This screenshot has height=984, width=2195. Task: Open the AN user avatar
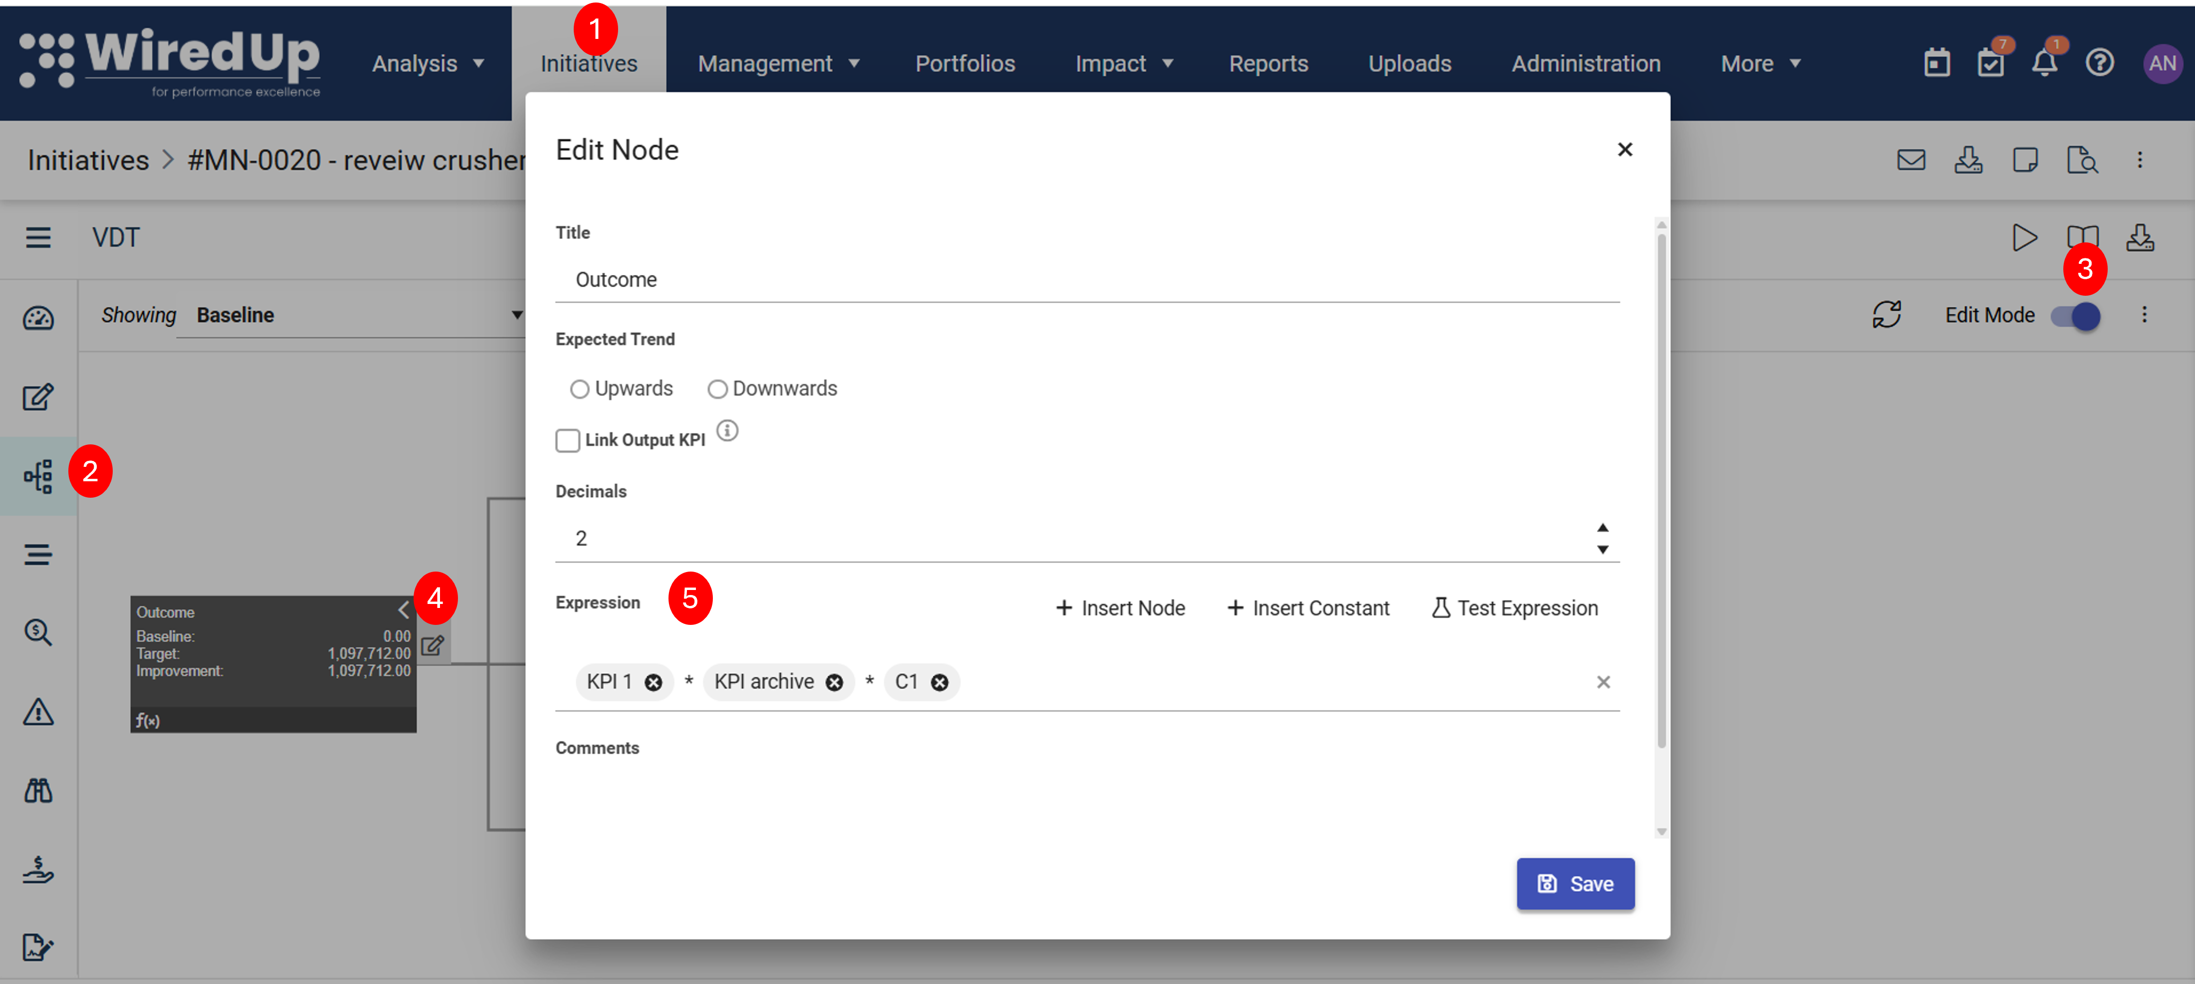2162,63
